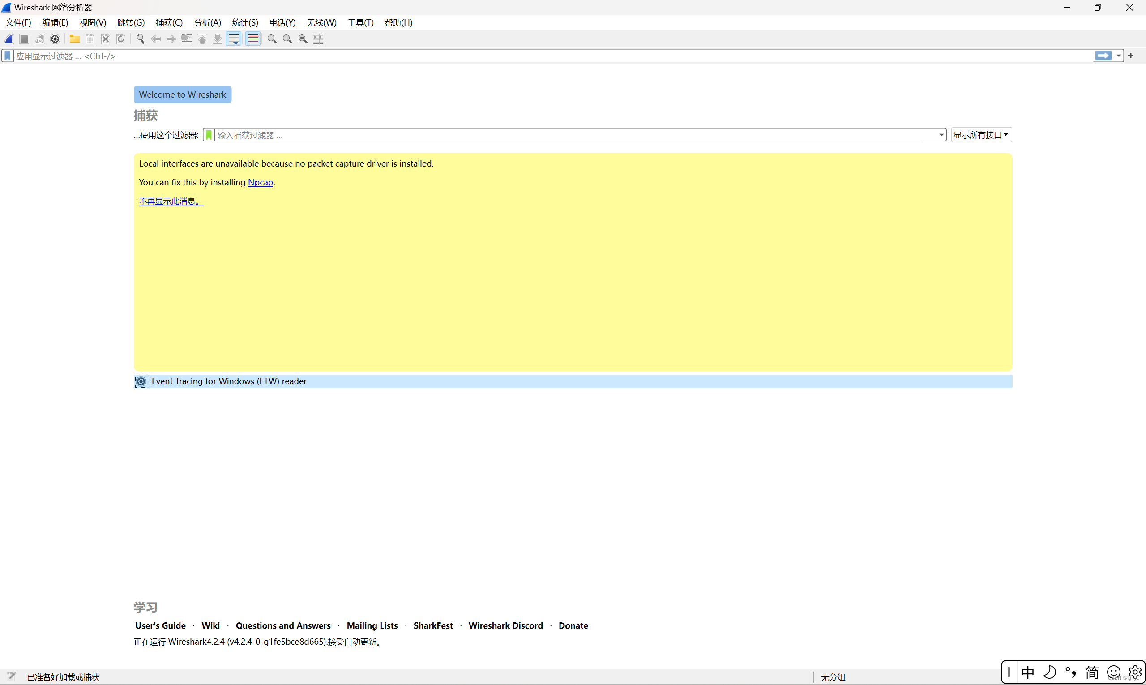Click the go back arrow icon

(156, 39)
